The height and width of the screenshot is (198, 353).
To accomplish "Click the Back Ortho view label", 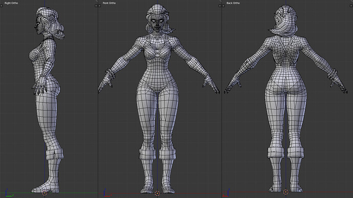I will (x=233, y=3).
